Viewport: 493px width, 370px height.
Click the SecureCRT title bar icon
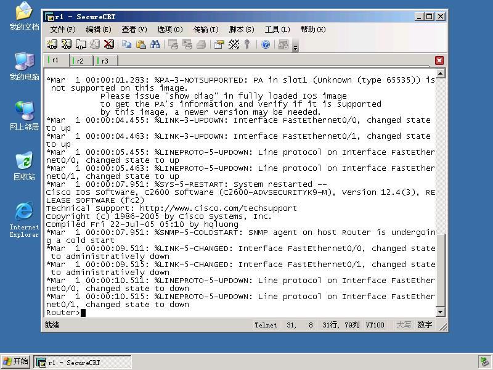point(49,17)
